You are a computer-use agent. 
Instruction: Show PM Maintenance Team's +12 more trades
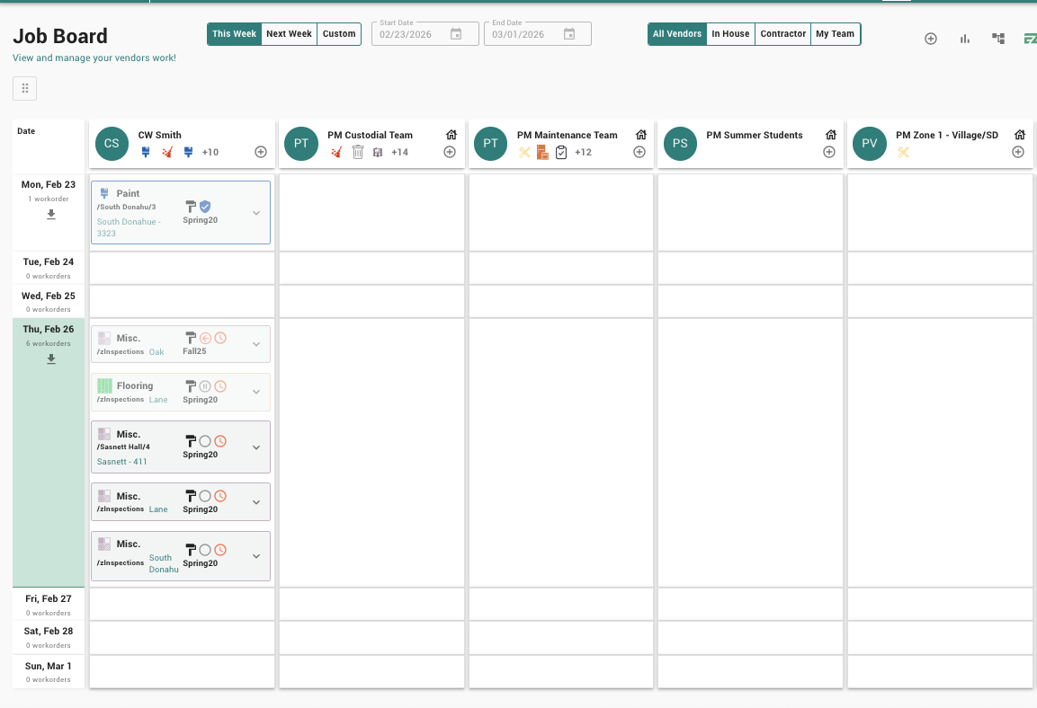583,152
